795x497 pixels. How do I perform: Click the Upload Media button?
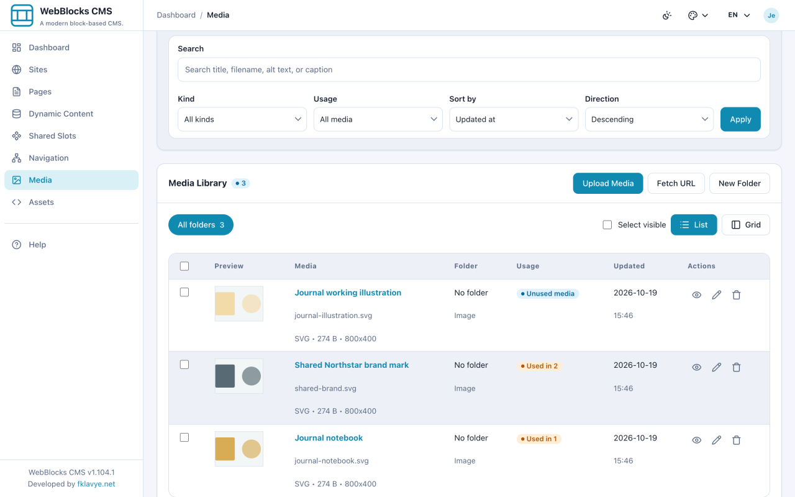[608, 183]
